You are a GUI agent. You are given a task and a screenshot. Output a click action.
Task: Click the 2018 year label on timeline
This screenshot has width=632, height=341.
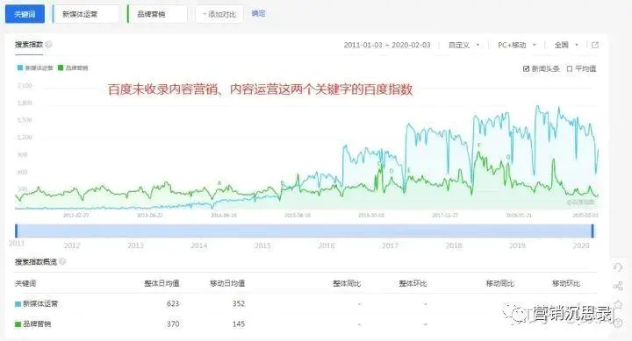(454, 245)
